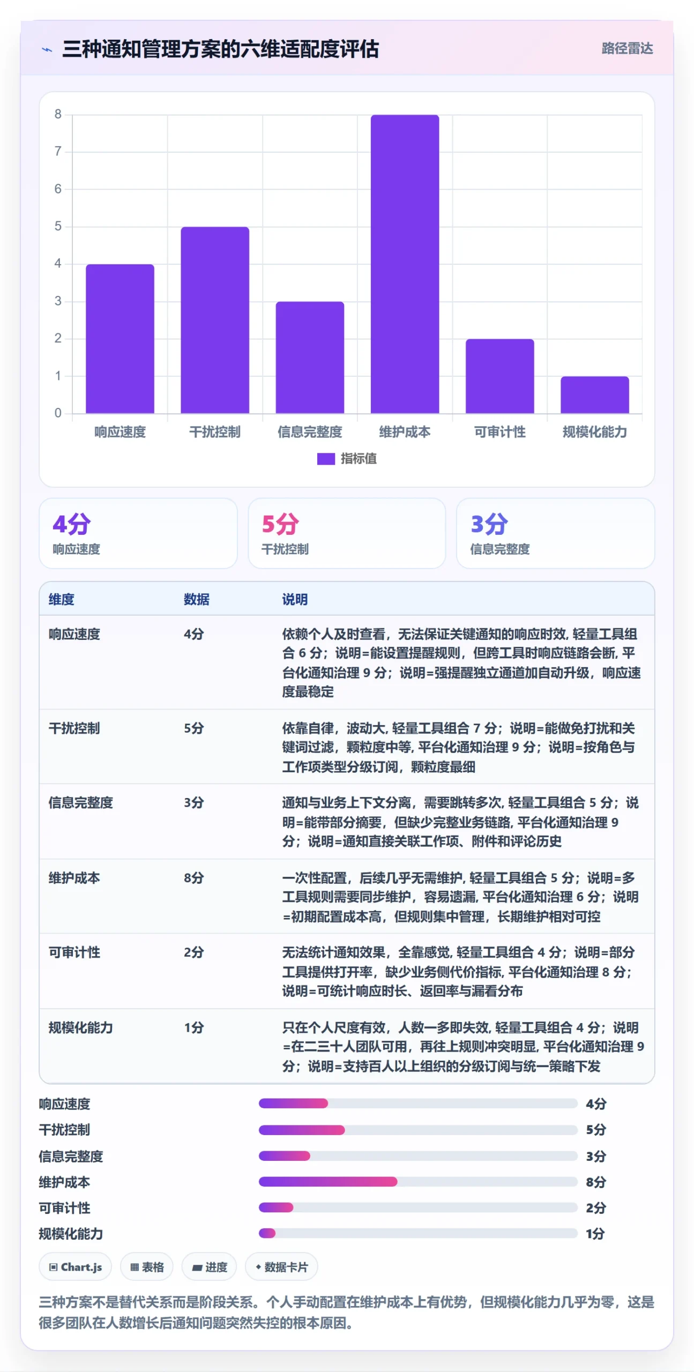Click the 维护成本 x-axis label under the chart
Image resolution: width=694 pixels, height=1372 pixels.
pyautogui.click(x=405, y=432)
